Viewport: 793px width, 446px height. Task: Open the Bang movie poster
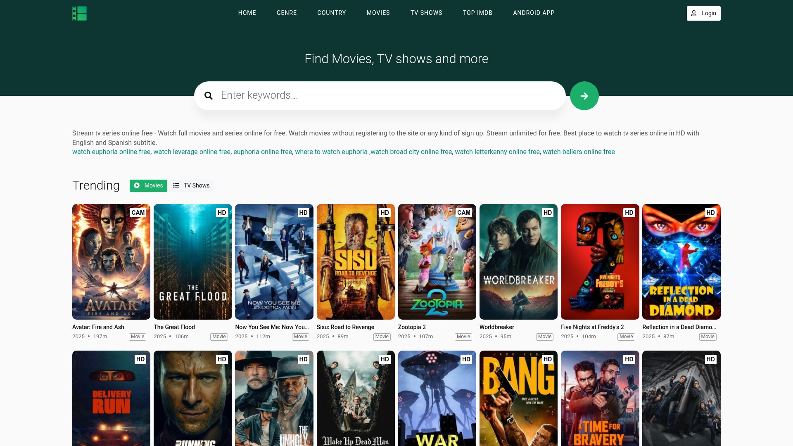pos(518,399)
